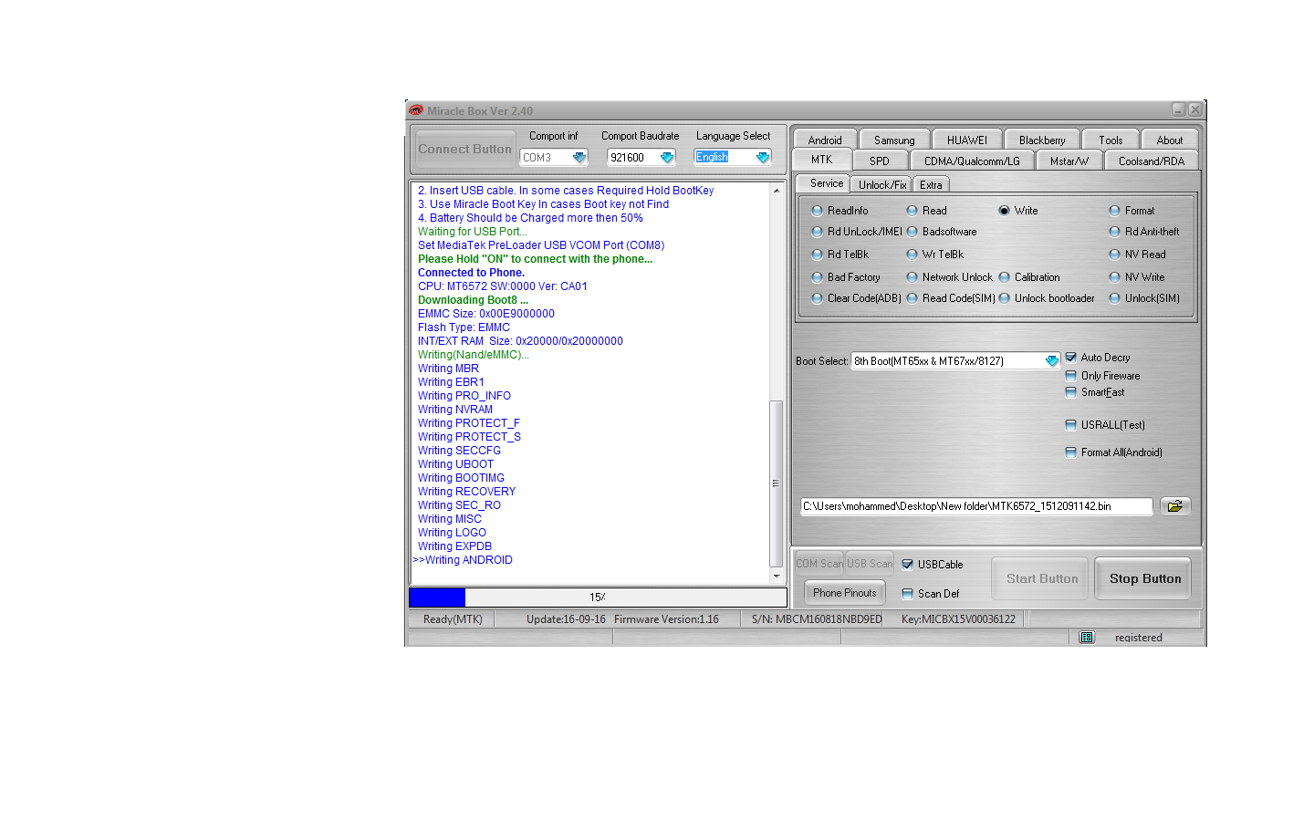This screenshot has height=821, width=1314.
Task: Click the log panel vertical scrollbar thumb
Action: [x=777, y=483]
